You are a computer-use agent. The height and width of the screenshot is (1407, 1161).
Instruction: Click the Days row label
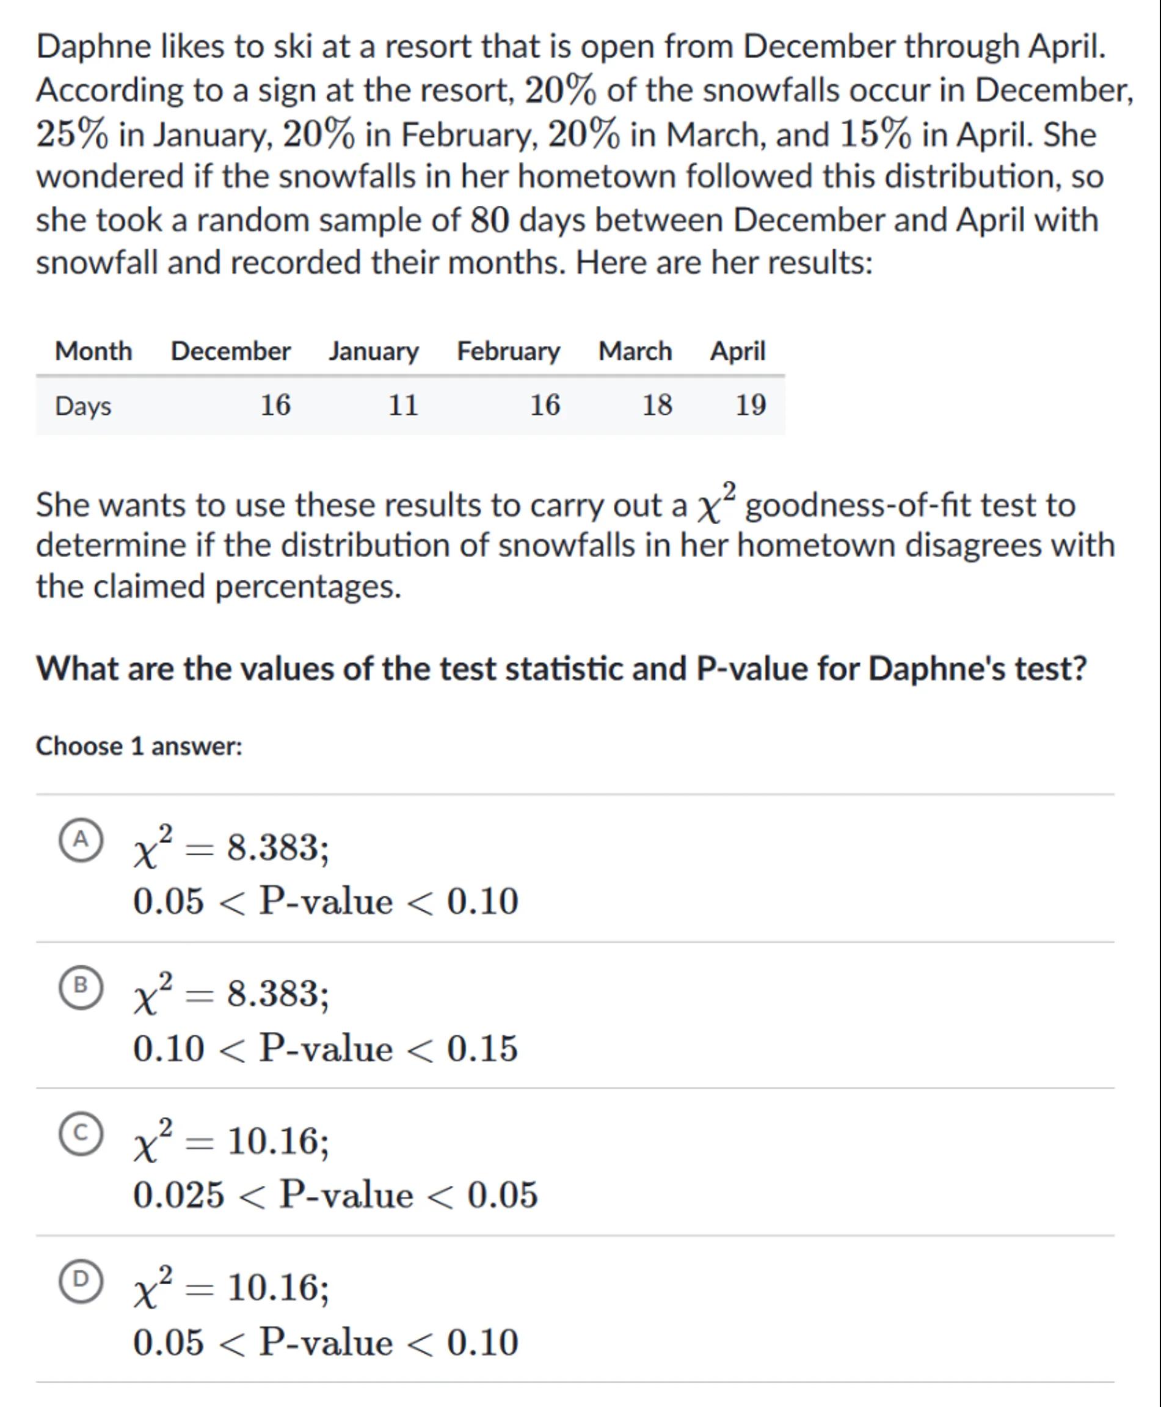tap(83, 406)
